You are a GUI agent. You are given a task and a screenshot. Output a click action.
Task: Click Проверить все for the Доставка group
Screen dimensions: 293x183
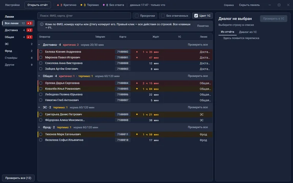[x=198, y=45]
